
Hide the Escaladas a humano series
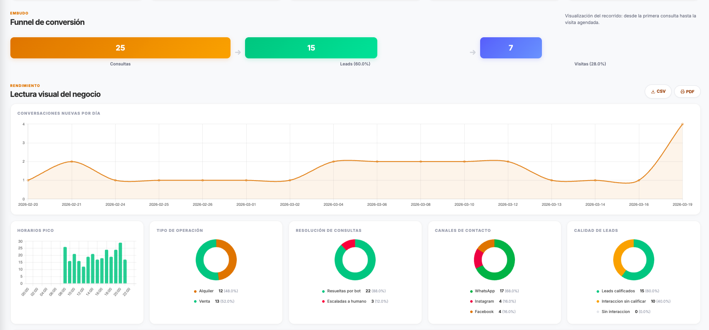pos(346,301)
